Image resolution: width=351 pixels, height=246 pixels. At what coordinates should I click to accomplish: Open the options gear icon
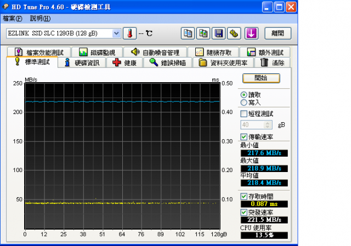[x=234, y=33]
